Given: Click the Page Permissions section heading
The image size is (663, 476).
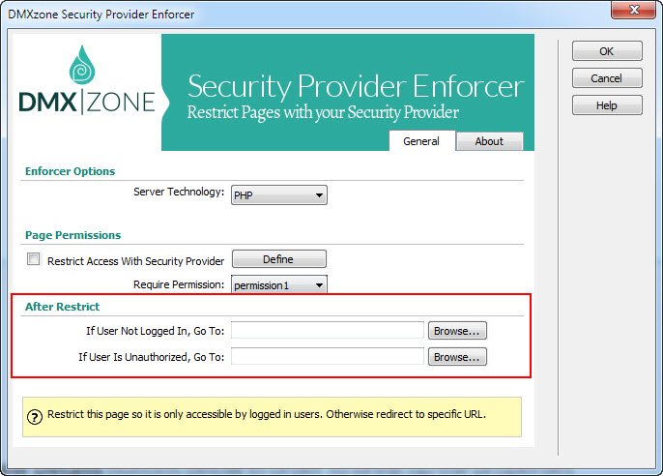Looking at the screenshot, I should click(x=73, y=235).
